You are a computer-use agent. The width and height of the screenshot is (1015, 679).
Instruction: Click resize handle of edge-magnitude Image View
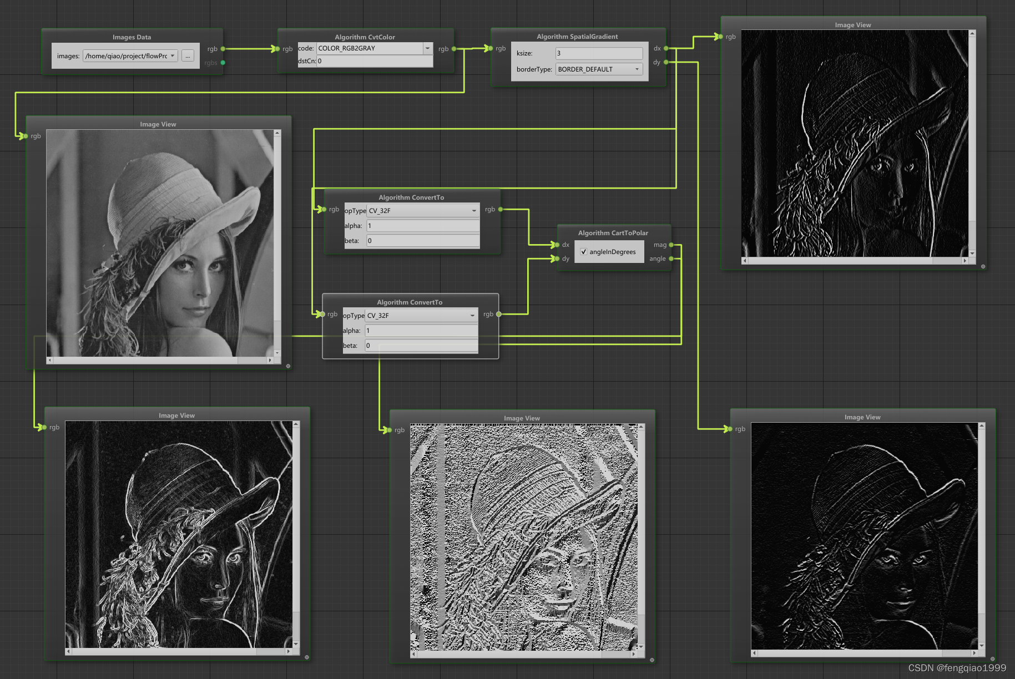point(307,657)
